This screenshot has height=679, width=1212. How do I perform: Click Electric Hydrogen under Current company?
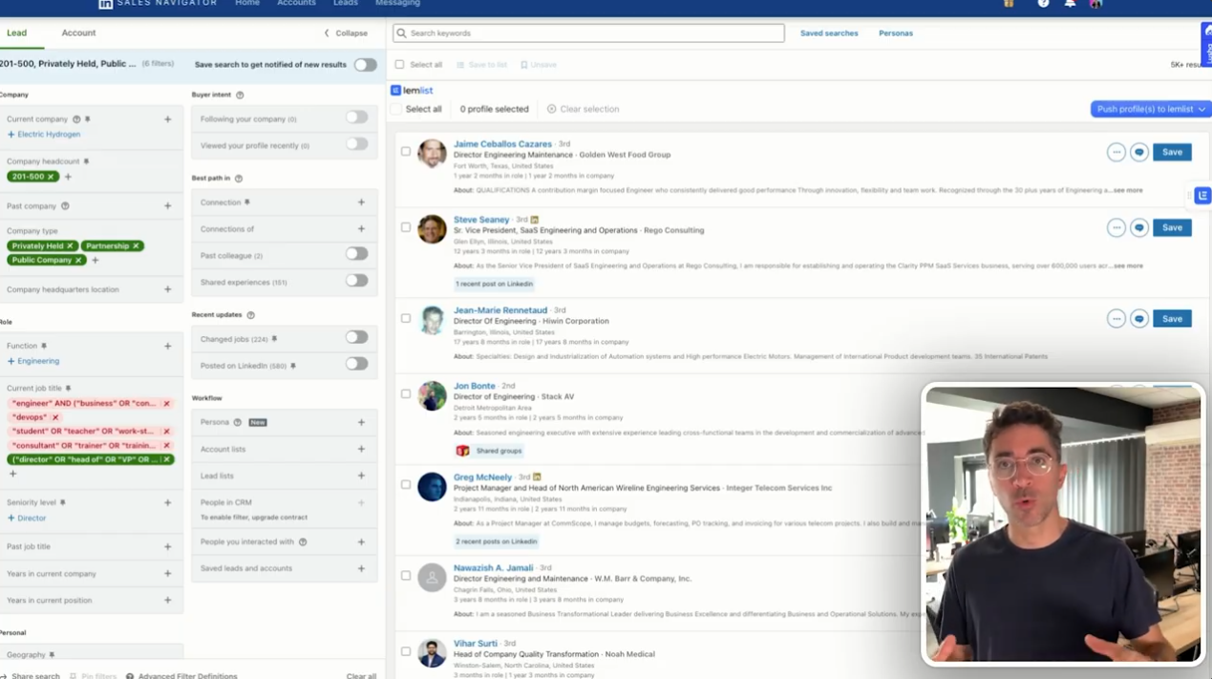[44, 135]
